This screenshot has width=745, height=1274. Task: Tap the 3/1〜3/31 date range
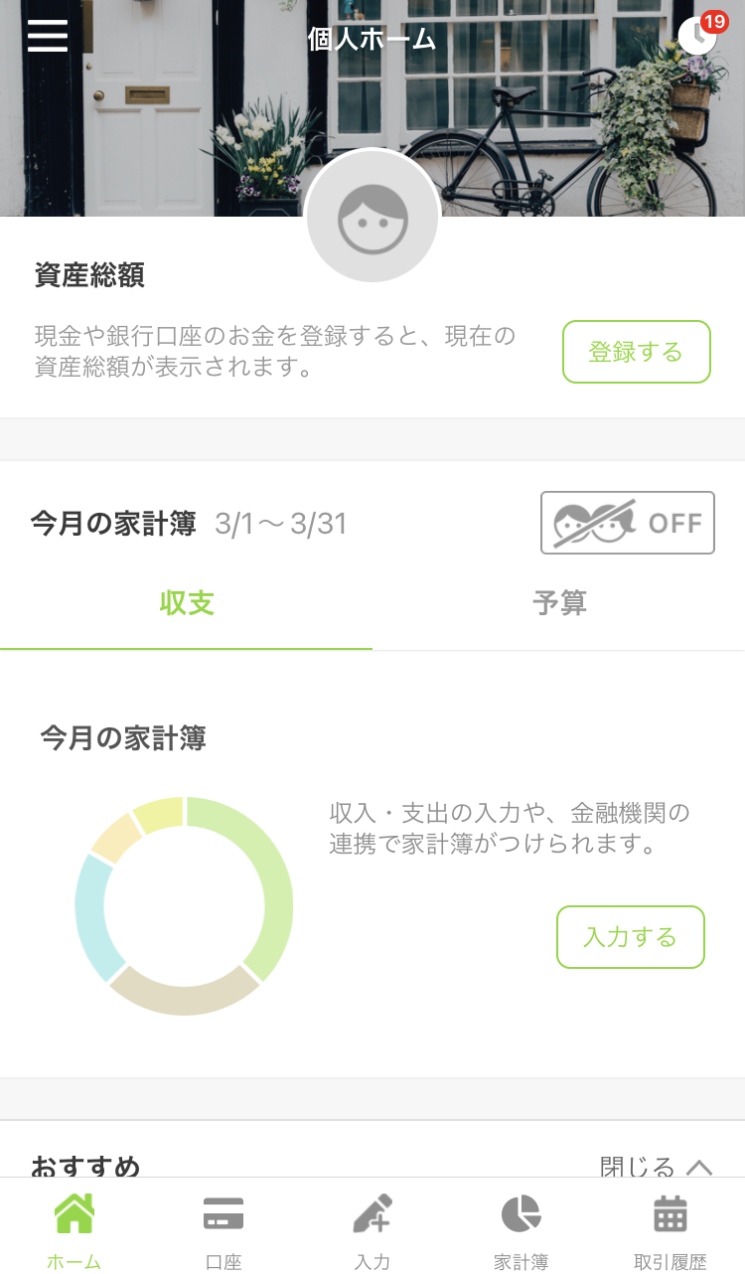281,524
